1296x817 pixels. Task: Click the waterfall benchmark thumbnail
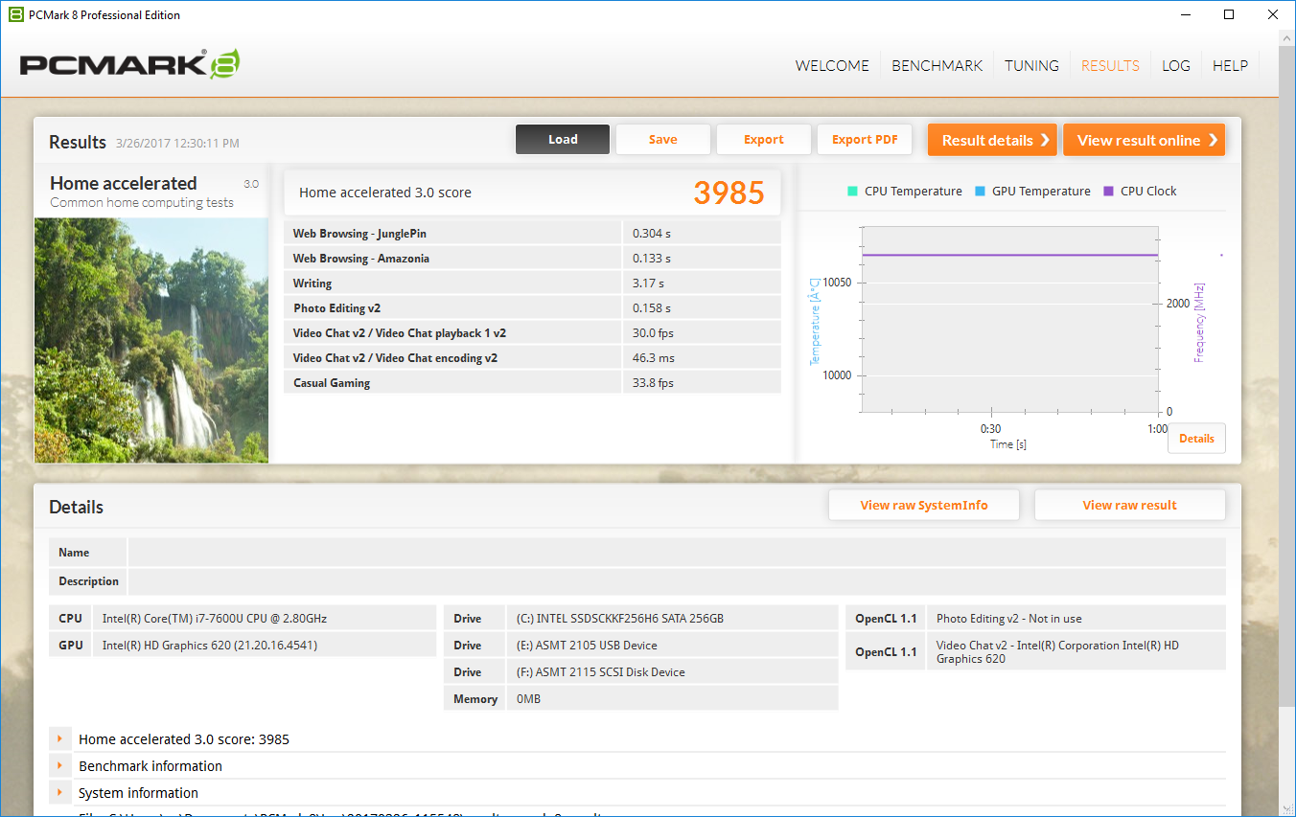151,340
